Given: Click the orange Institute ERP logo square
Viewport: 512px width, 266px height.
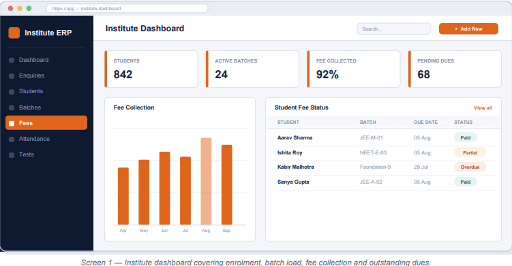Looking at the screenshot, I should pos(14,33).
